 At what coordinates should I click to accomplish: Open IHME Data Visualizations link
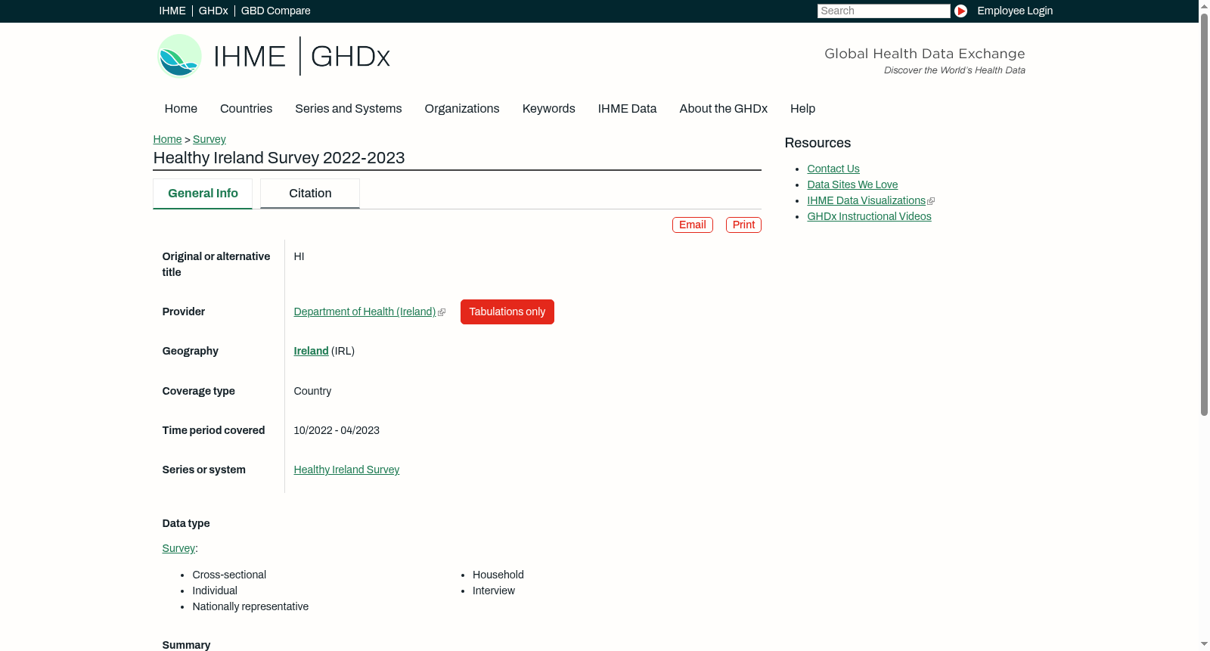click(866, 200)
